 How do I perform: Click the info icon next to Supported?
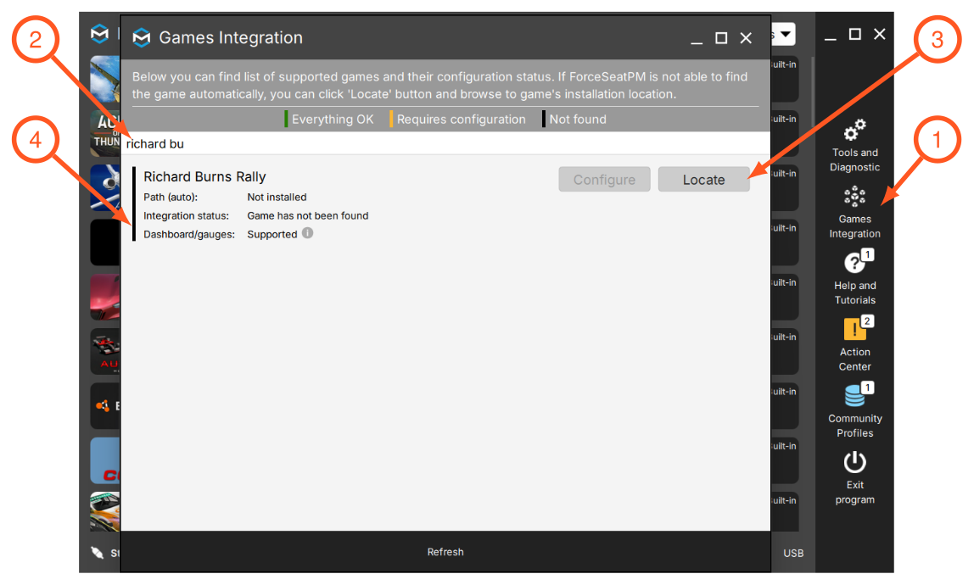[x=307, y=233]
